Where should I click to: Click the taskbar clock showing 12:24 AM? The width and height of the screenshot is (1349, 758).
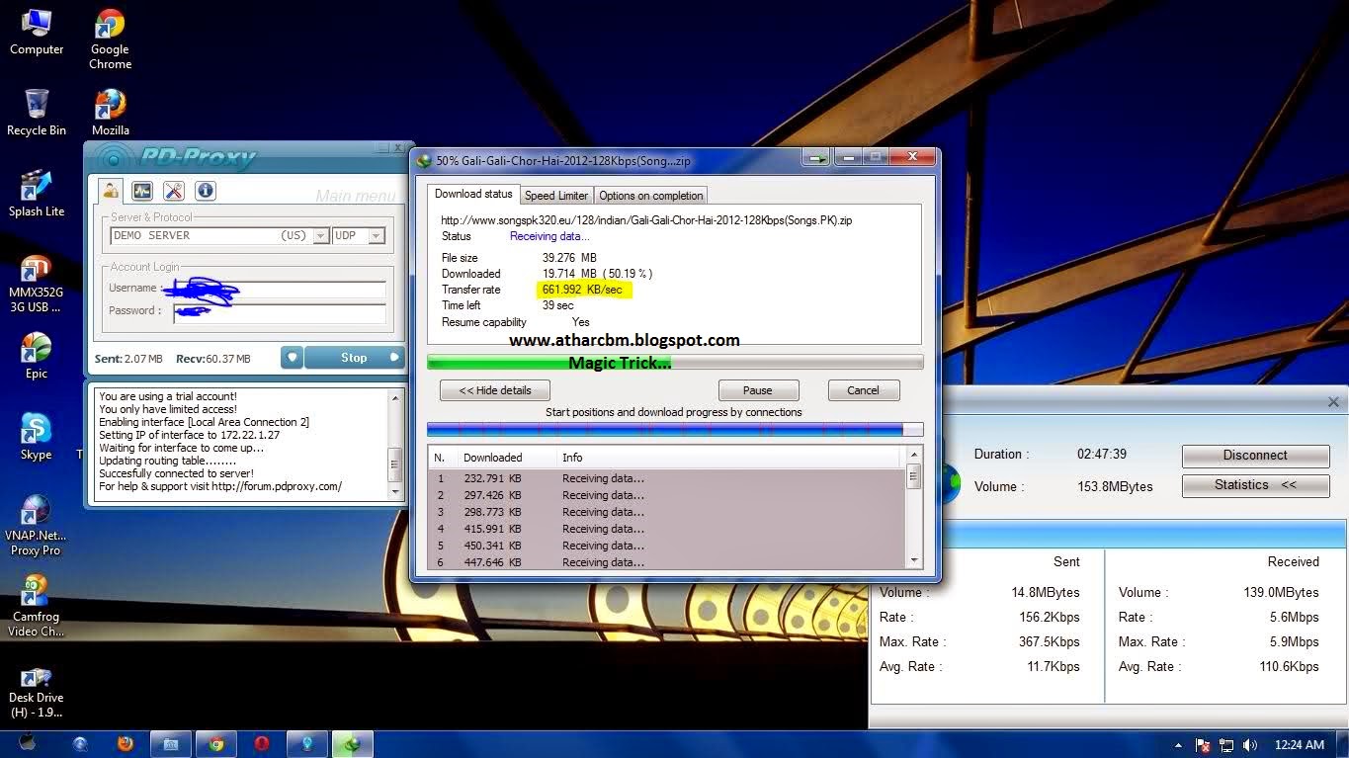pos(1301,745)
